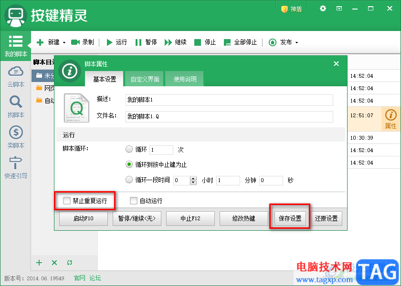Click the loop count field before 次

tap(161, 150)
